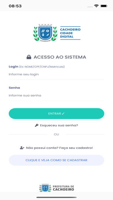Tap the home indicator bar at bottom
113x200 pixels.
56,197
